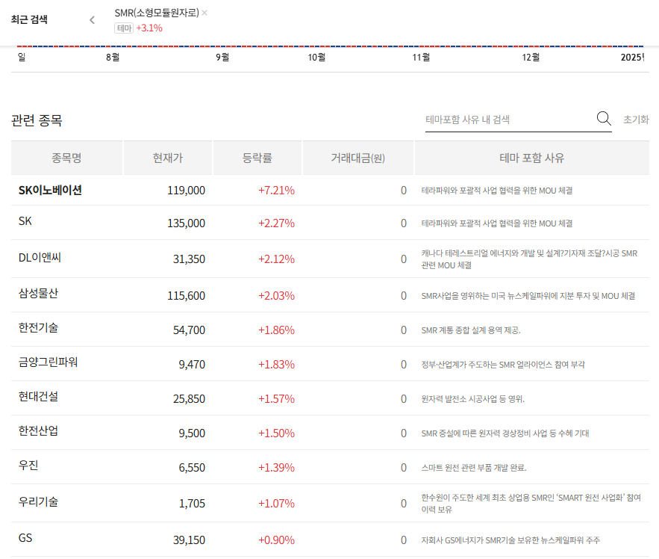
Task: Open the DL이앤씨 stock name
Action: [40, 257]
